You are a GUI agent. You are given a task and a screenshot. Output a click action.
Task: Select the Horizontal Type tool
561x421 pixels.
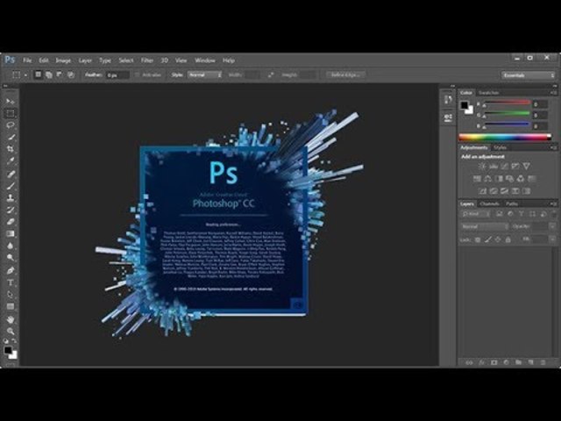[11, 282]
